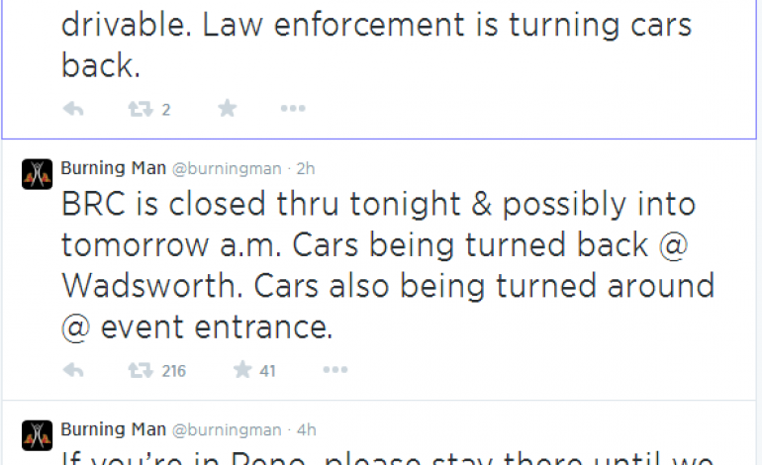Click retweet arrows icon on BRC closed tweet

tap(141, 371)
